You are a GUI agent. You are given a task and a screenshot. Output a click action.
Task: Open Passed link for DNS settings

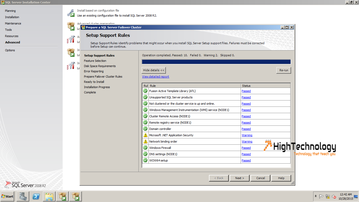[246, 154]
